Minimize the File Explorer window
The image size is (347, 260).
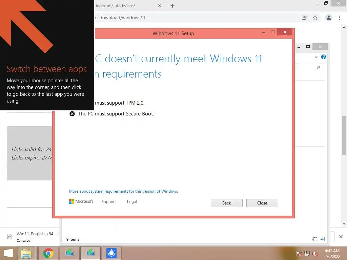[x=299, y=47]
